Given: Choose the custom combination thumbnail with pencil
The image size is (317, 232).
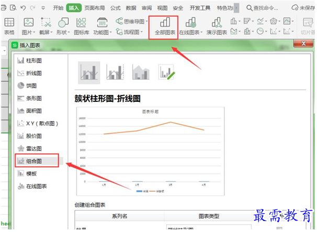Looking at the screenshot, I should (x=166, y=72).
